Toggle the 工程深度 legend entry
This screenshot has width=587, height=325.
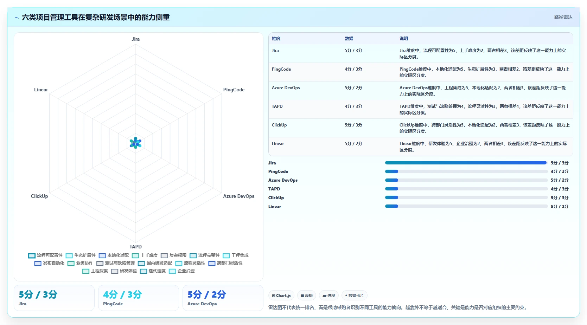click(95, 271)
